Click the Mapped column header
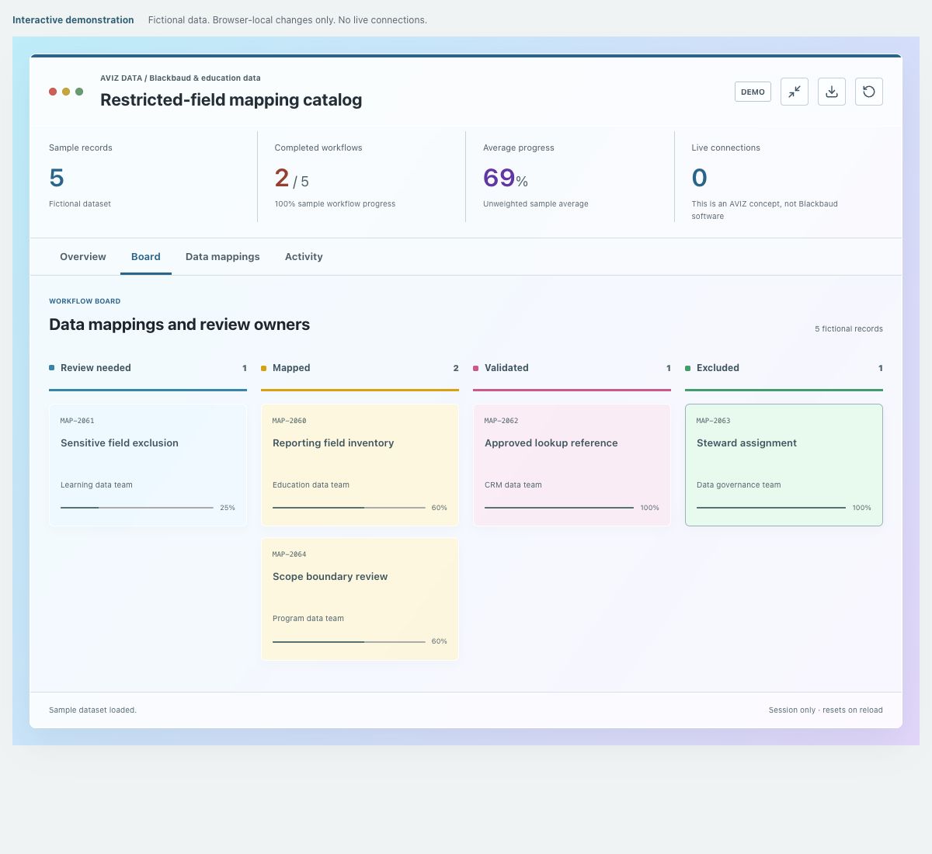 (360, 368)
